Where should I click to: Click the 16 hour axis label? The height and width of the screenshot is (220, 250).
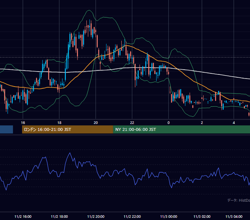(23, 123)
